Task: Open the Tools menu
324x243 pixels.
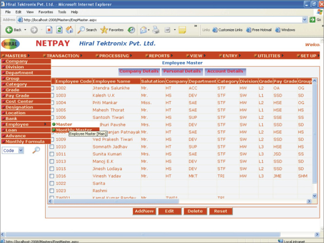Action: coord(62,12)
